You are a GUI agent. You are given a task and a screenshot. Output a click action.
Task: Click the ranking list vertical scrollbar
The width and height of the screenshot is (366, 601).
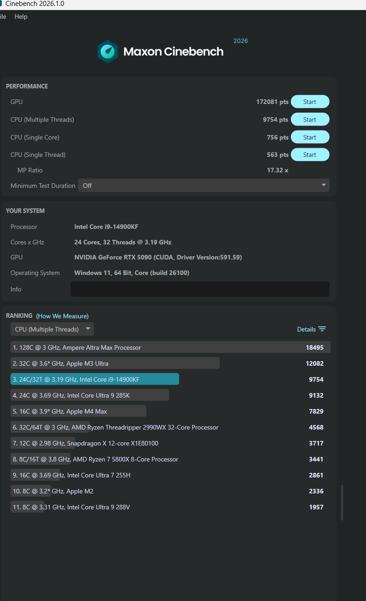(342, 503)
